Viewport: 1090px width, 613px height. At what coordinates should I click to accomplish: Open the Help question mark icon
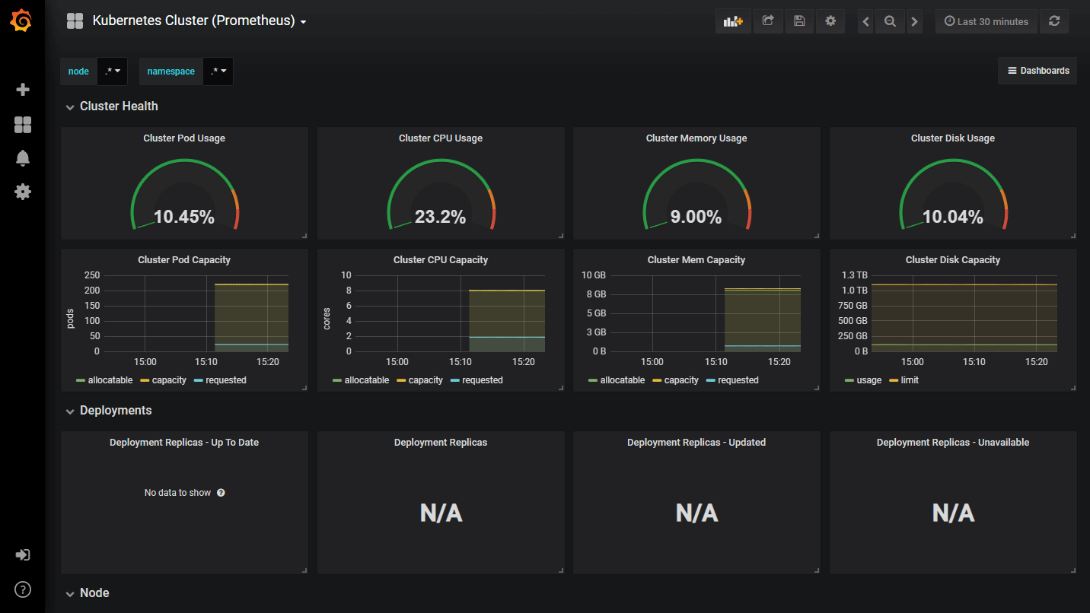pos(23,589)
